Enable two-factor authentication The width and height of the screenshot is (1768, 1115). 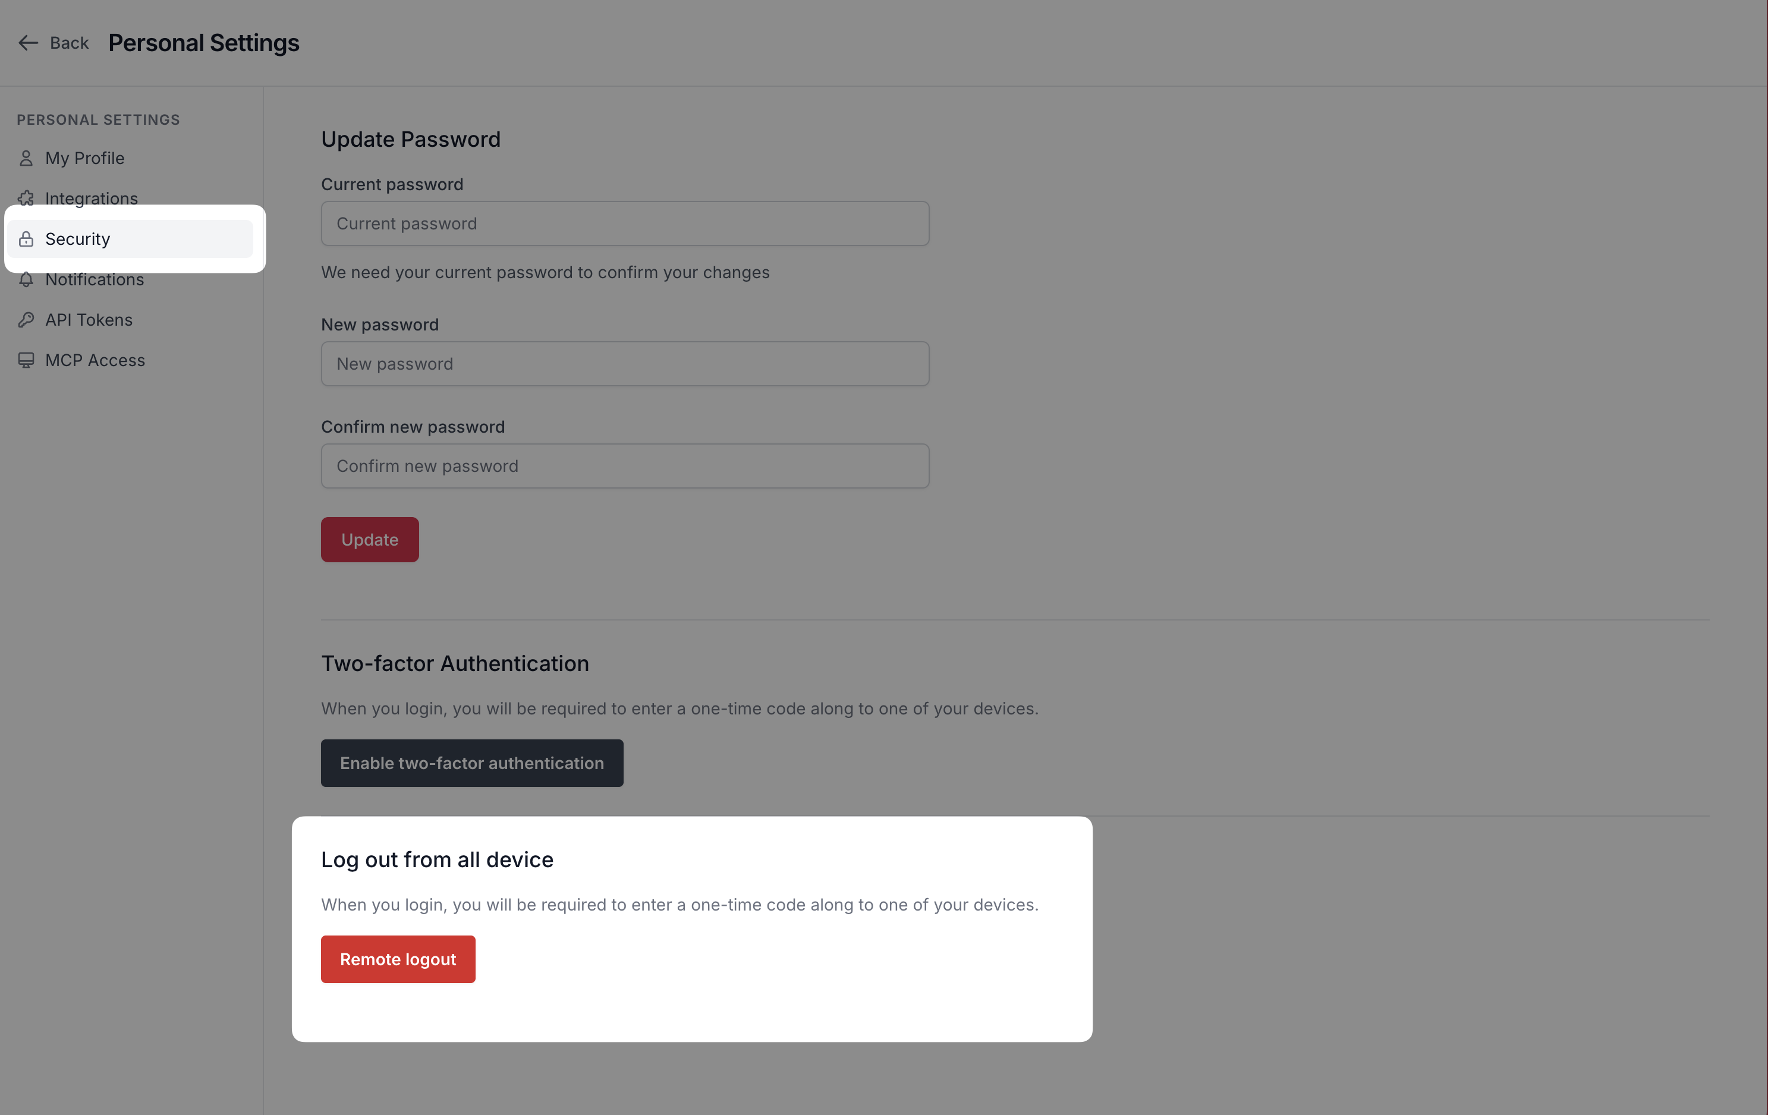coord(472,763)
